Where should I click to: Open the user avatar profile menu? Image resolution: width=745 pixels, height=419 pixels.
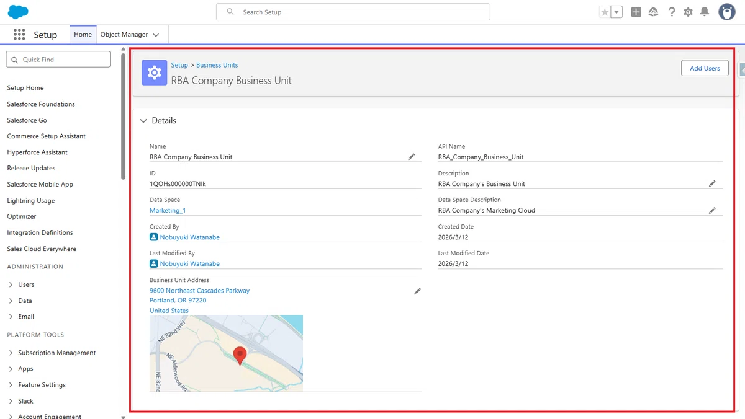click(x=727, y=12)
